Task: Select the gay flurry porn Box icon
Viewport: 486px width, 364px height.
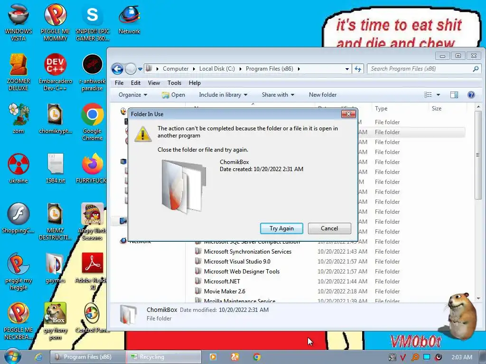Action: tap(55, 321)
